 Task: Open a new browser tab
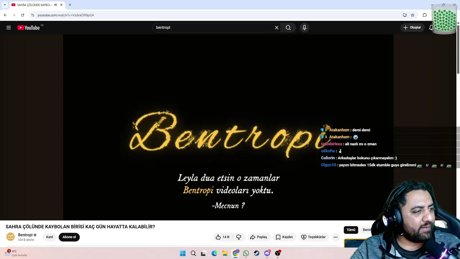click(70, 5)
